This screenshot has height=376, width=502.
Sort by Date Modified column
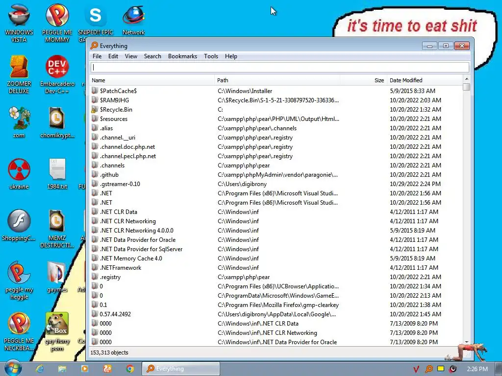pyautogui.click(x=425, y=80)
